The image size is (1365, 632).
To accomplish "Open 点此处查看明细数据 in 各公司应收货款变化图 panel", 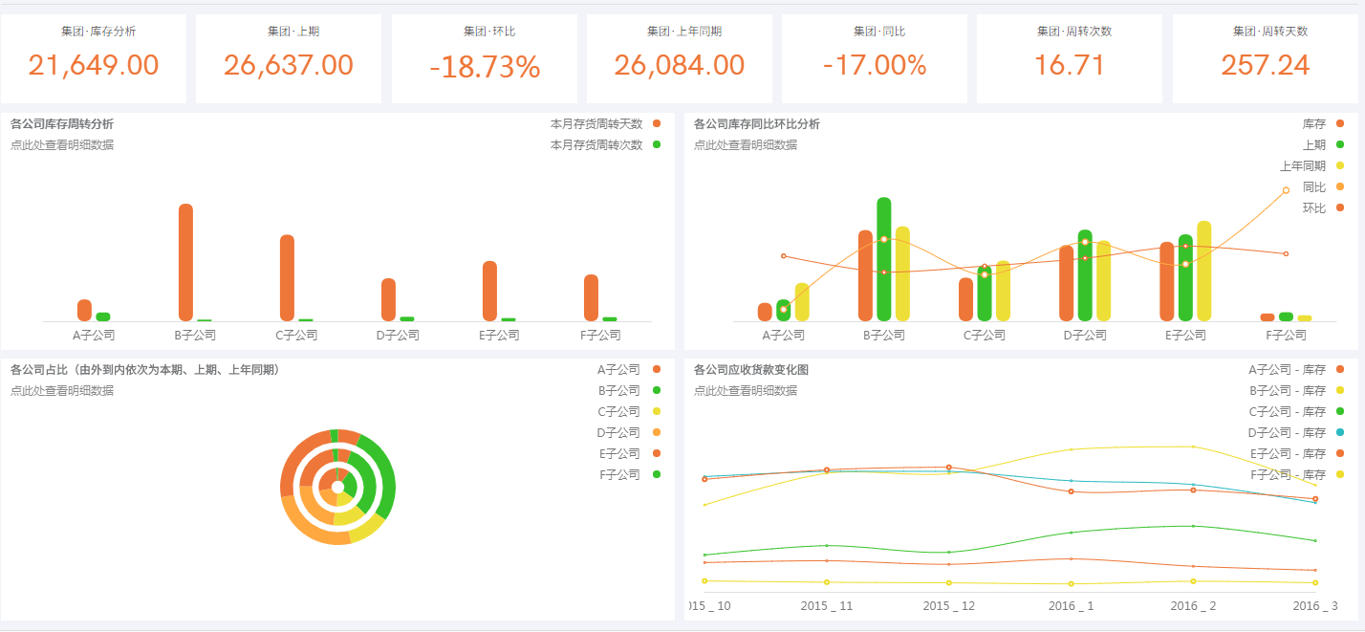I will (x=747, y=390).
